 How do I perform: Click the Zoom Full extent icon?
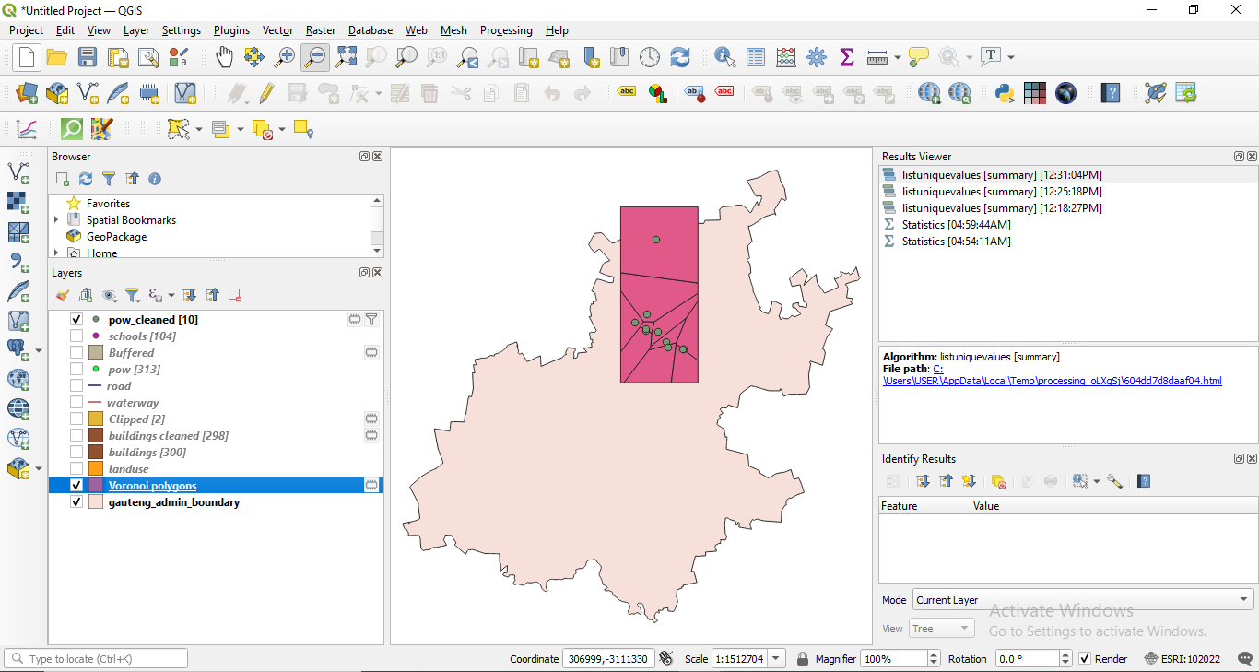click(x=346, y=57)
